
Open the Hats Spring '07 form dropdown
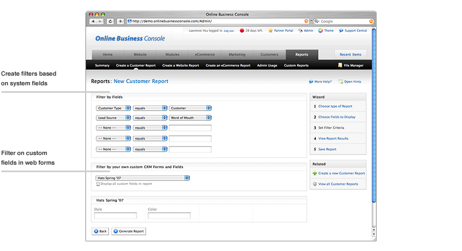click(x=143, y=178)
